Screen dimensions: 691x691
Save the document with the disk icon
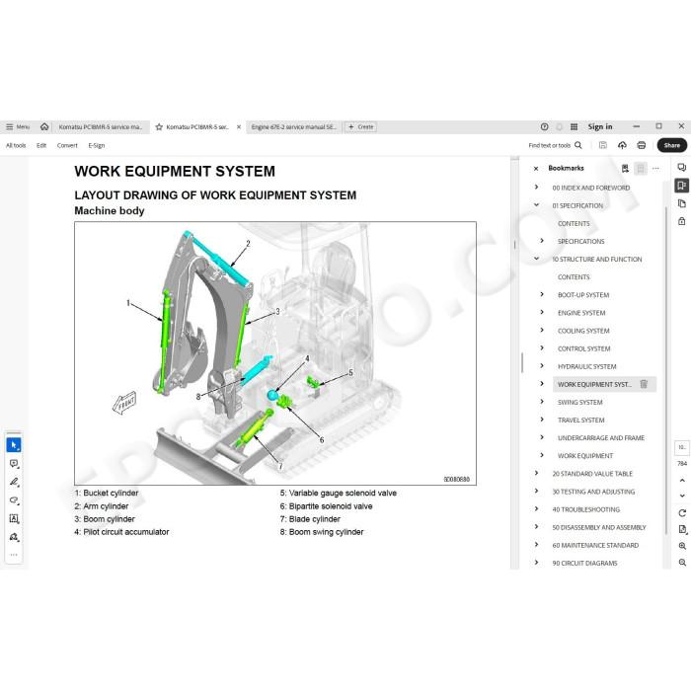tap(602, 145)
